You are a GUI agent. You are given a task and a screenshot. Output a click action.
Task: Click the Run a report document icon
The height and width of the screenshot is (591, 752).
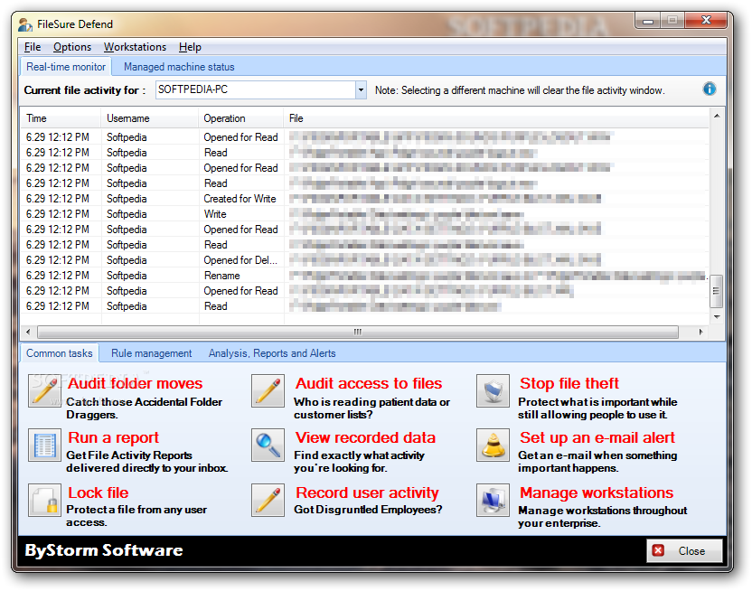(44, 445)
